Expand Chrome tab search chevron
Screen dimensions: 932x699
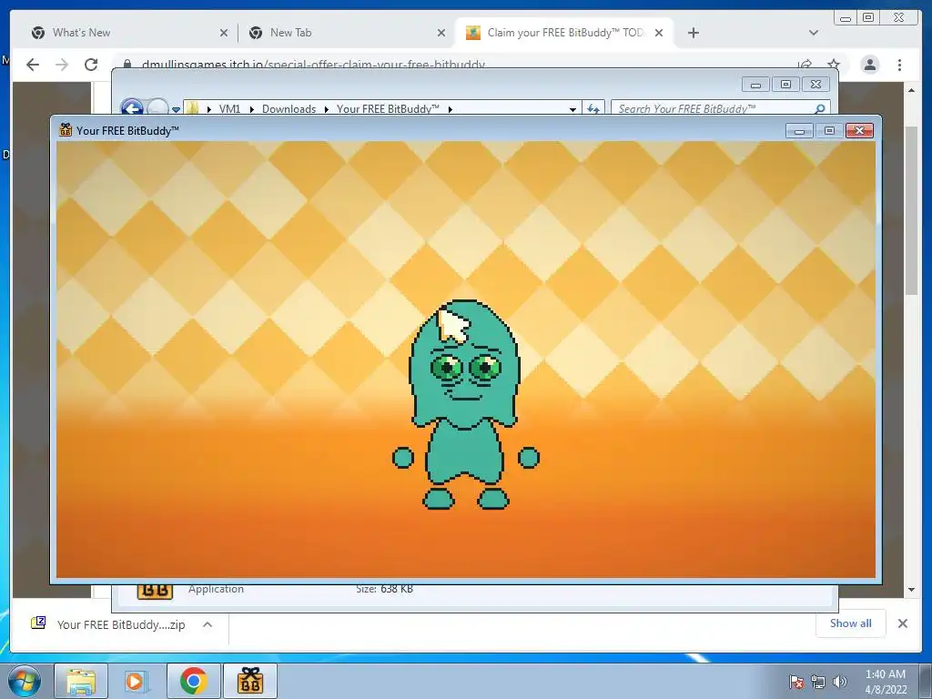[814, 34]
